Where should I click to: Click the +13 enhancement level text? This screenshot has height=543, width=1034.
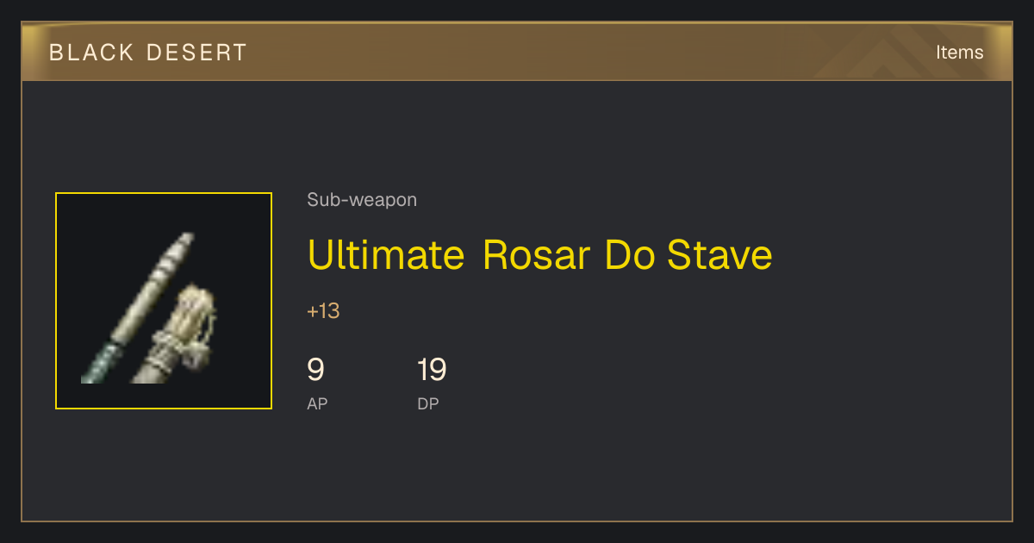click(323, 311)
